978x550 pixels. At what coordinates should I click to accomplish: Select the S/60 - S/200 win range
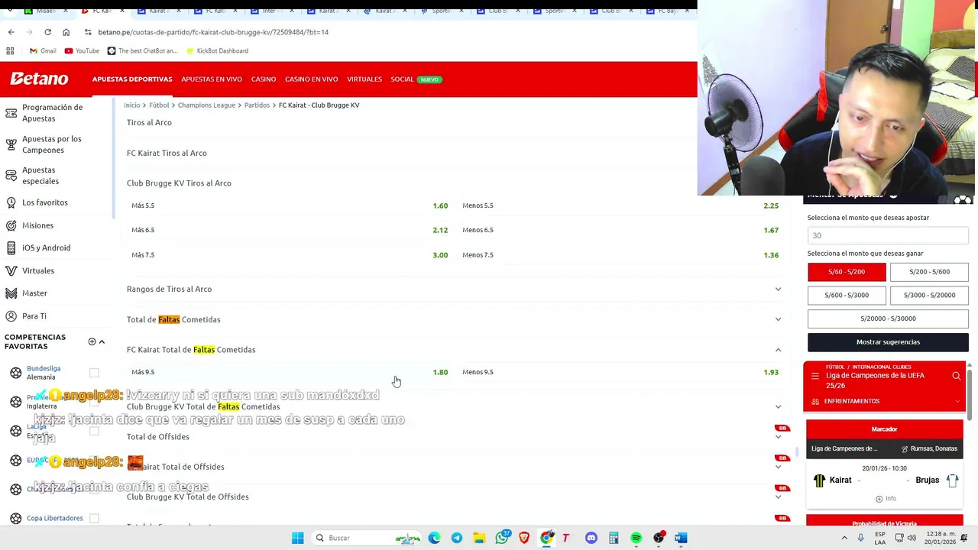[847, 272]
